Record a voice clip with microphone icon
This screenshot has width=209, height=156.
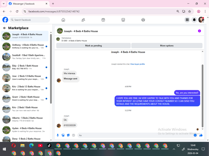(x=58, y=135)
